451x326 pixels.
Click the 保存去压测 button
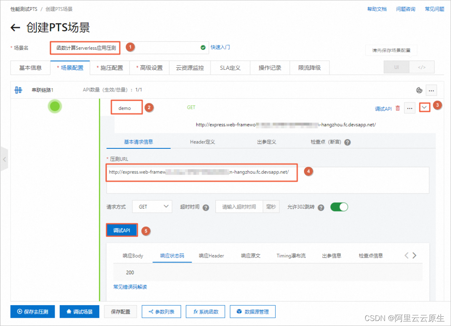point(32,311)
